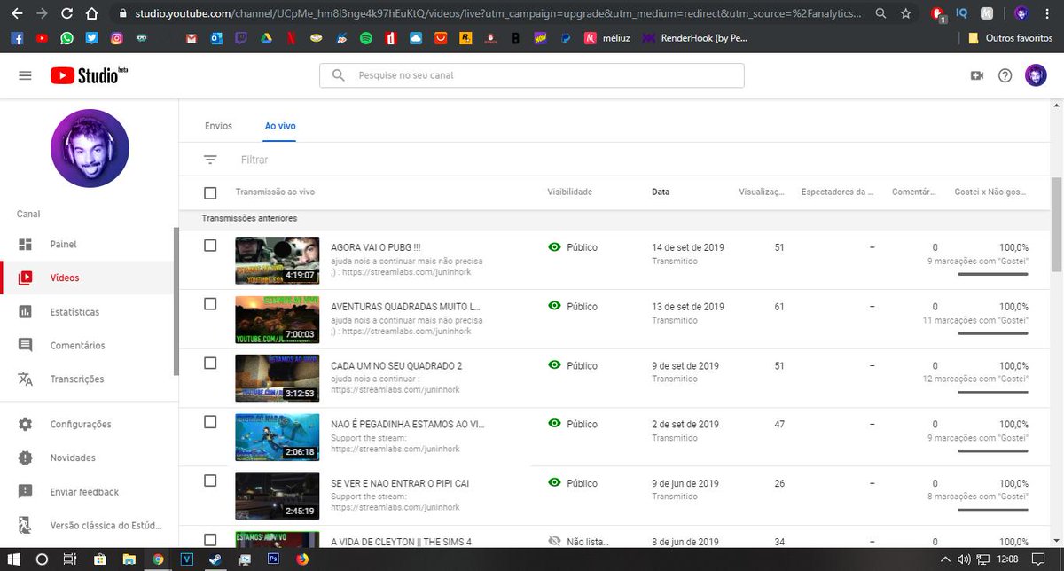Open the Instagram bookmark

coord(117,39)
